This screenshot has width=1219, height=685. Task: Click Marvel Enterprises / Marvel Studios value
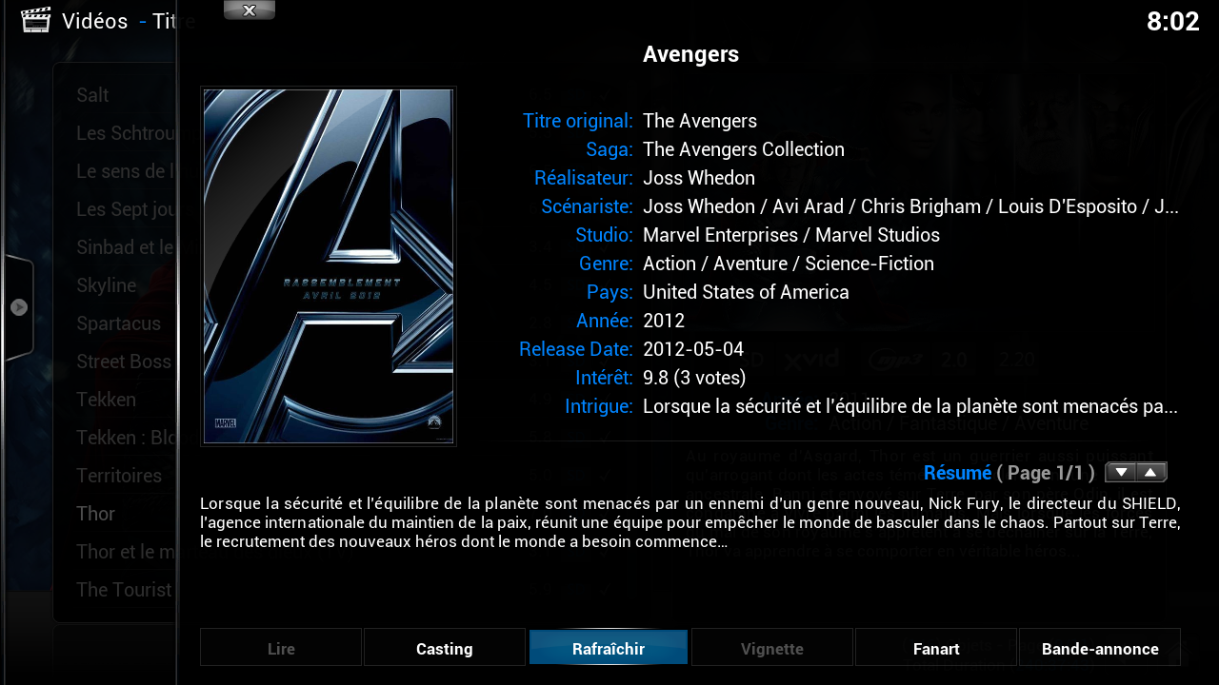pos(791,235)
